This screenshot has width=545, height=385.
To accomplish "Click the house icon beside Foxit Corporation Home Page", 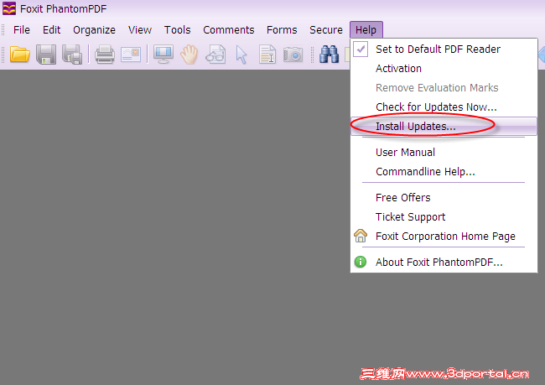I will [x=361, y=236].
